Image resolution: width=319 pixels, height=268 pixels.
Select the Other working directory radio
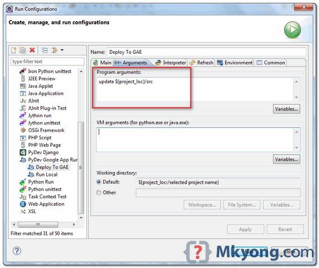99,193
